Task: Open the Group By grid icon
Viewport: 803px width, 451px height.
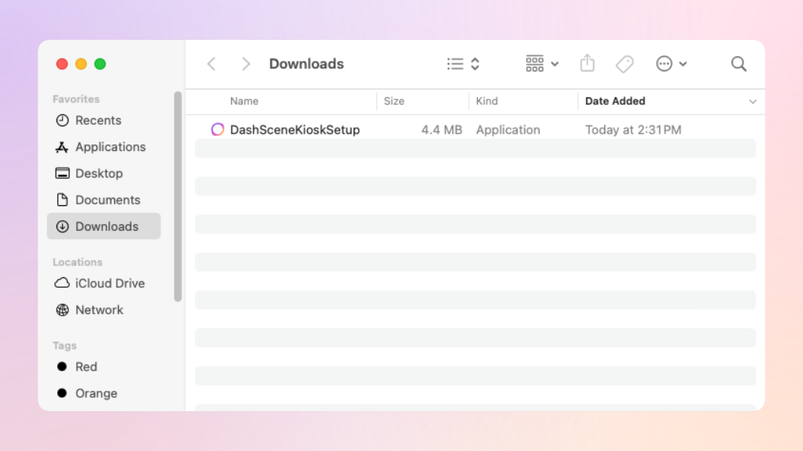Action: pyautogui.click(x=534, y=64)
